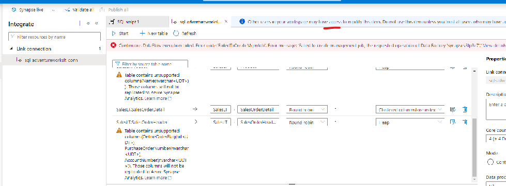Focus the Filter by source table name box

coord(150,64)
